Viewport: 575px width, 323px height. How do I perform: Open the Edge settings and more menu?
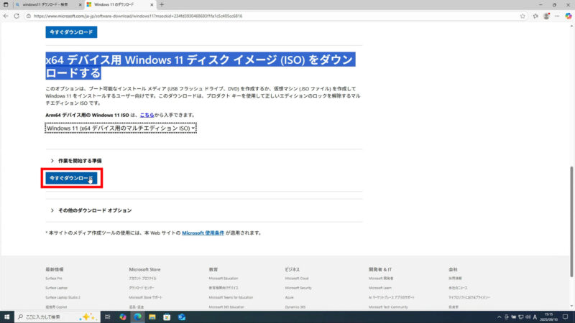[558, 15]
